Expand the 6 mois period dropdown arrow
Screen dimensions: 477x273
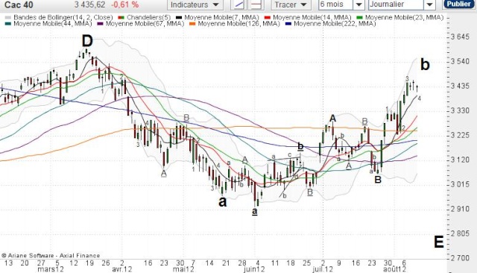point(358,4)
